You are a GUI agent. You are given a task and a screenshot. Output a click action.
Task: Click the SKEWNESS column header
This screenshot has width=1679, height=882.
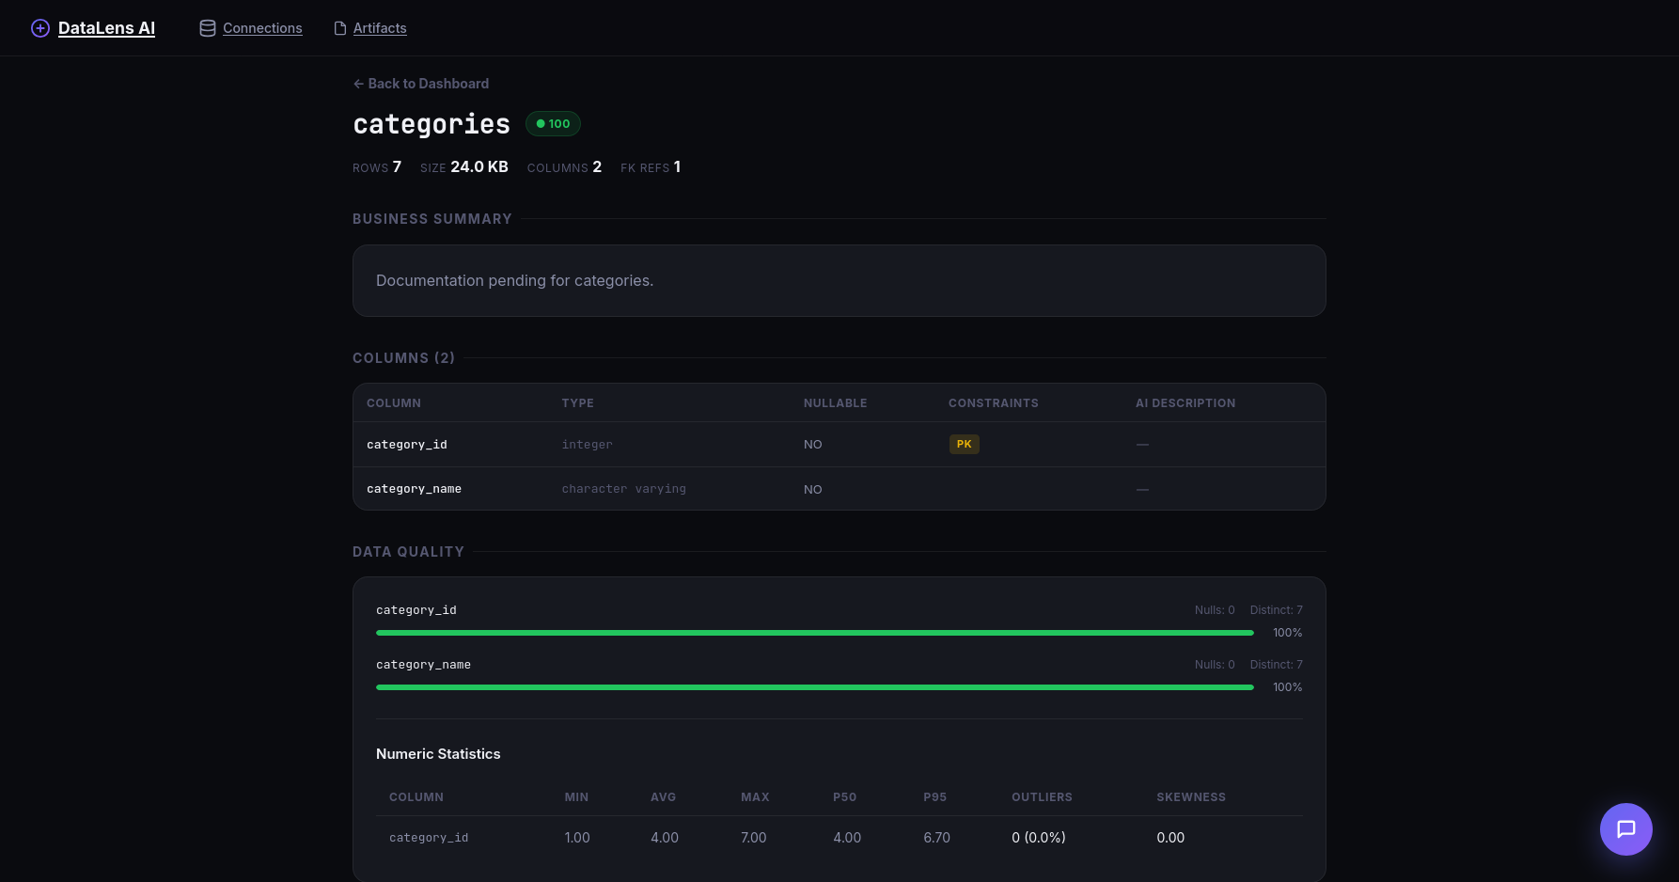[x=1191, y=797]
